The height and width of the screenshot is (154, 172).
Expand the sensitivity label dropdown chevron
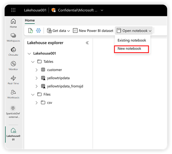click(x=102, y=10)
